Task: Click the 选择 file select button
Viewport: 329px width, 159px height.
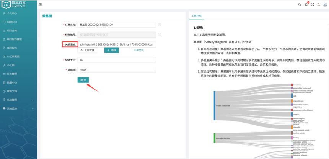Action: click(112, 50)
